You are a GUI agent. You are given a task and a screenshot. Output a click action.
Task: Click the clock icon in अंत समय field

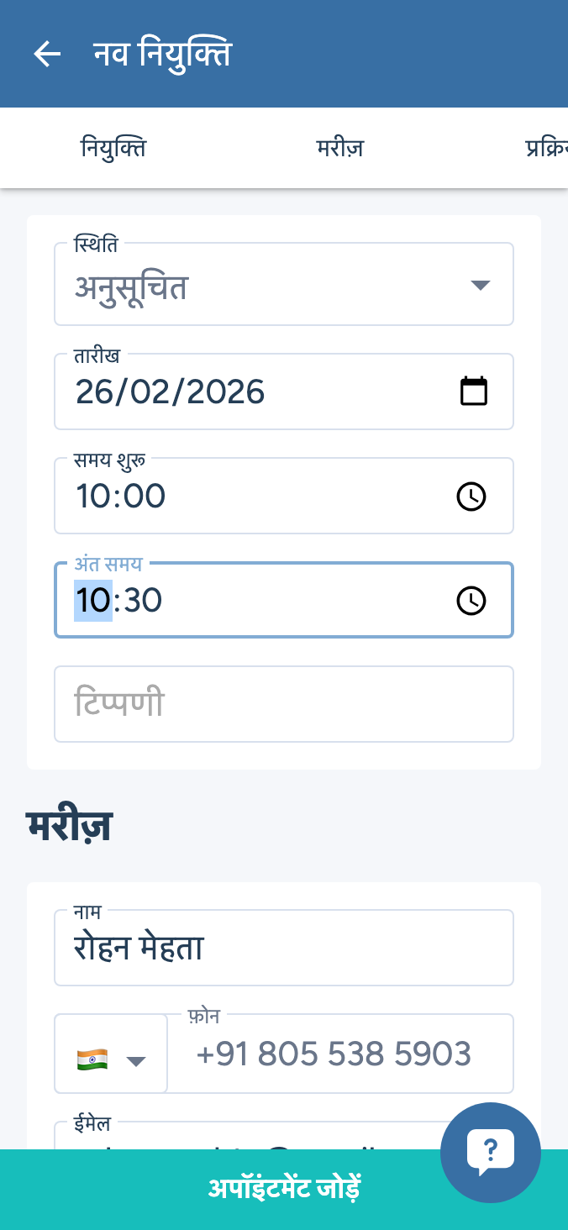pyautogui.click(x=471, y=601)
